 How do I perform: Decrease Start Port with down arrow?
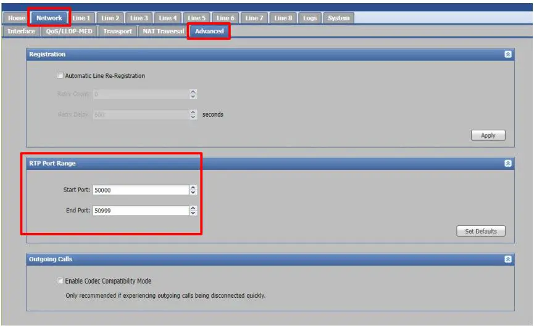[193, 193]
